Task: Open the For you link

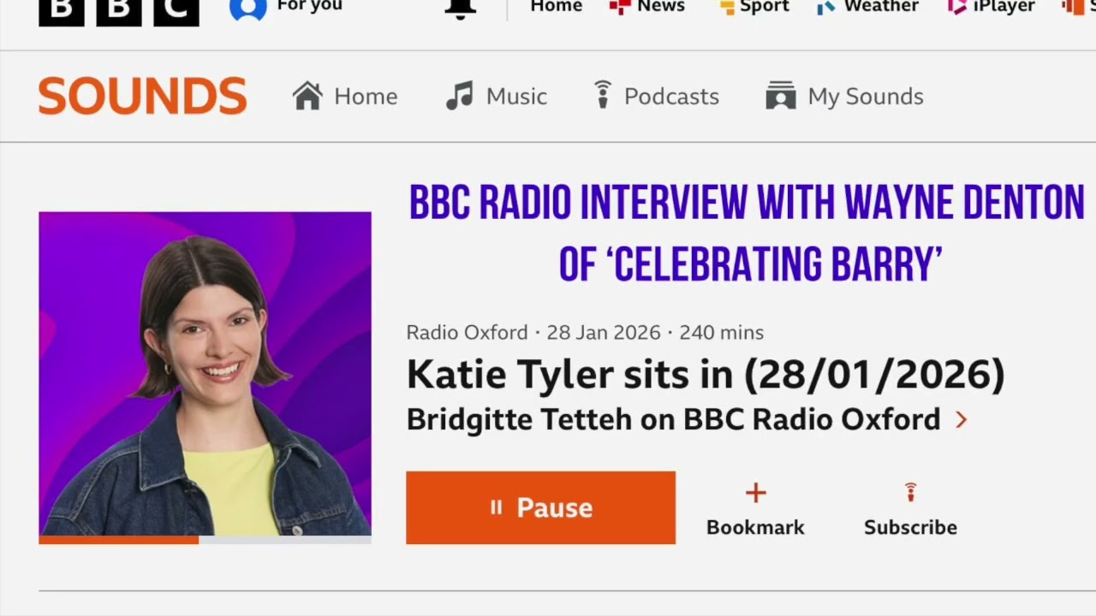Action: (x=309, y=6)
